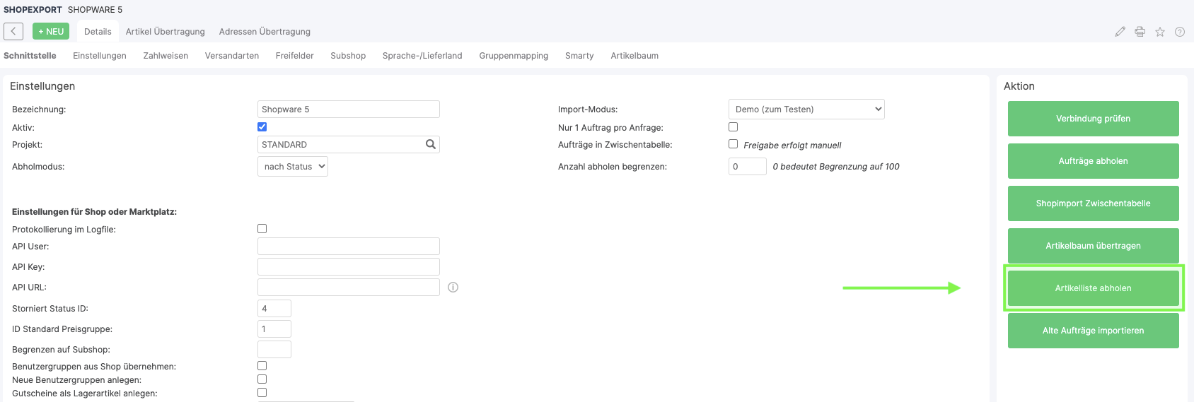Open the Sprache-/Lieferland subtab
Image resolution: width=1194 pixels, height=402 pixels.
click(x=422, y=56)
